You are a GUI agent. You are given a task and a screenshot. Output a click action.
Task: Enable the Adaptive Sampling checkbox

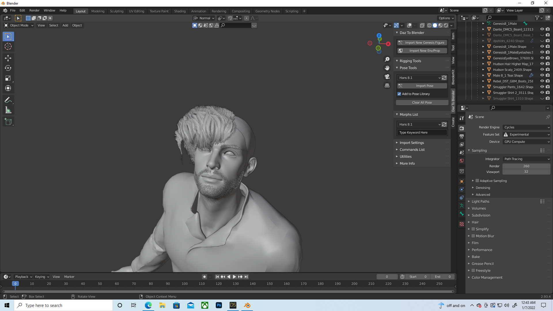click(477, 181)
